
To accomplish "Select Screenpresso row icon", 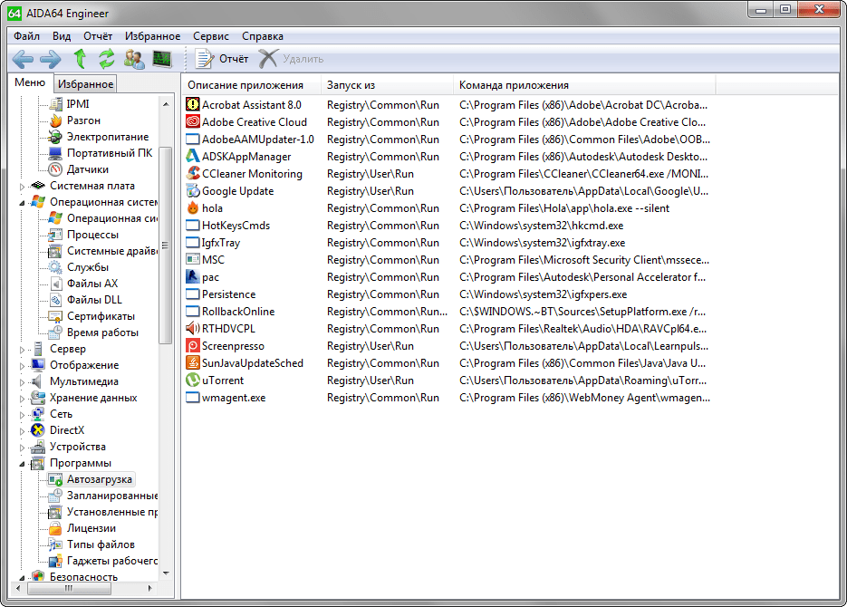I will point(193,345).
